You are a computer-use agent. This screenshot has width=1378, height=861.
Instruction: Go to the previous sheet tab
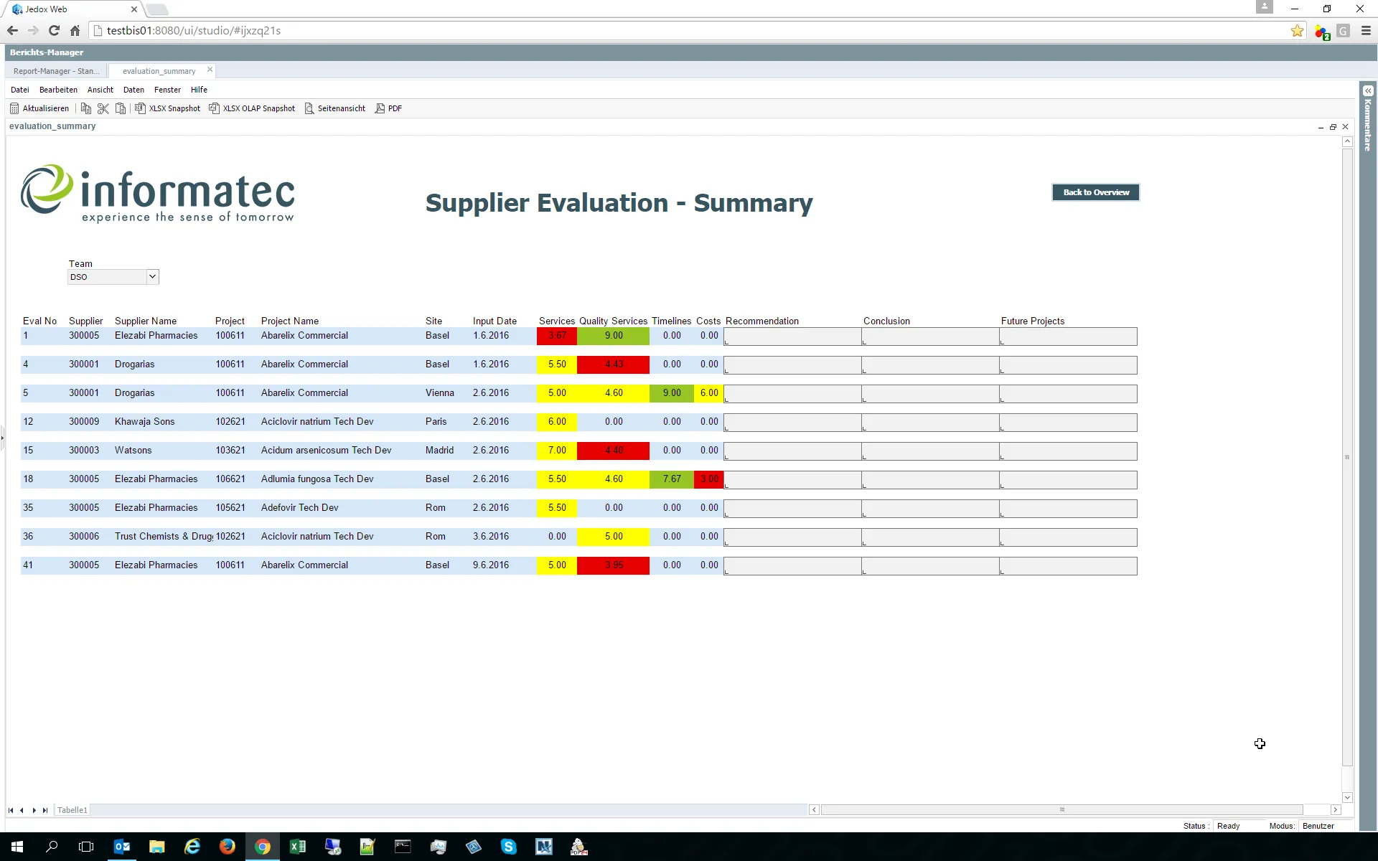[22, 810]
